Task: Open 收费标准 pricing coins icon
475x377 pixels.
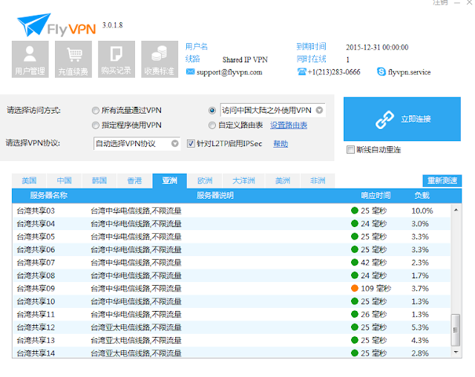Action: point(160,59)
